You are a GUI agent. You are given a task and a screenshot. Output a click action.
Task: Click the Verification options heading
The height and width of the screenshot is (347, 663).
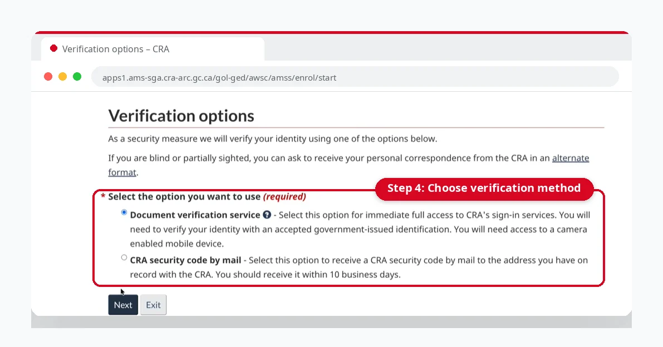coord(181,116)
